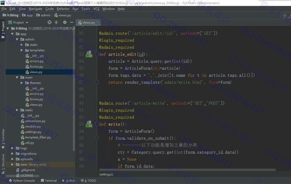Collapse the admin folder arrow
This screenshot has width=291, height=184.
(x=17, y=39)
